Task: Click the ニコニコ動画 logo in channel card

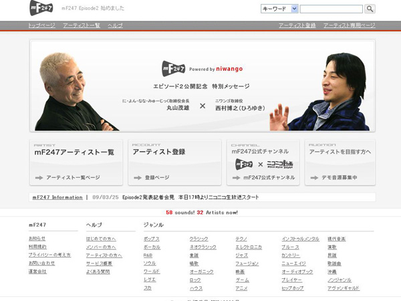Action: pyautogui.click(x=280, y=165)
